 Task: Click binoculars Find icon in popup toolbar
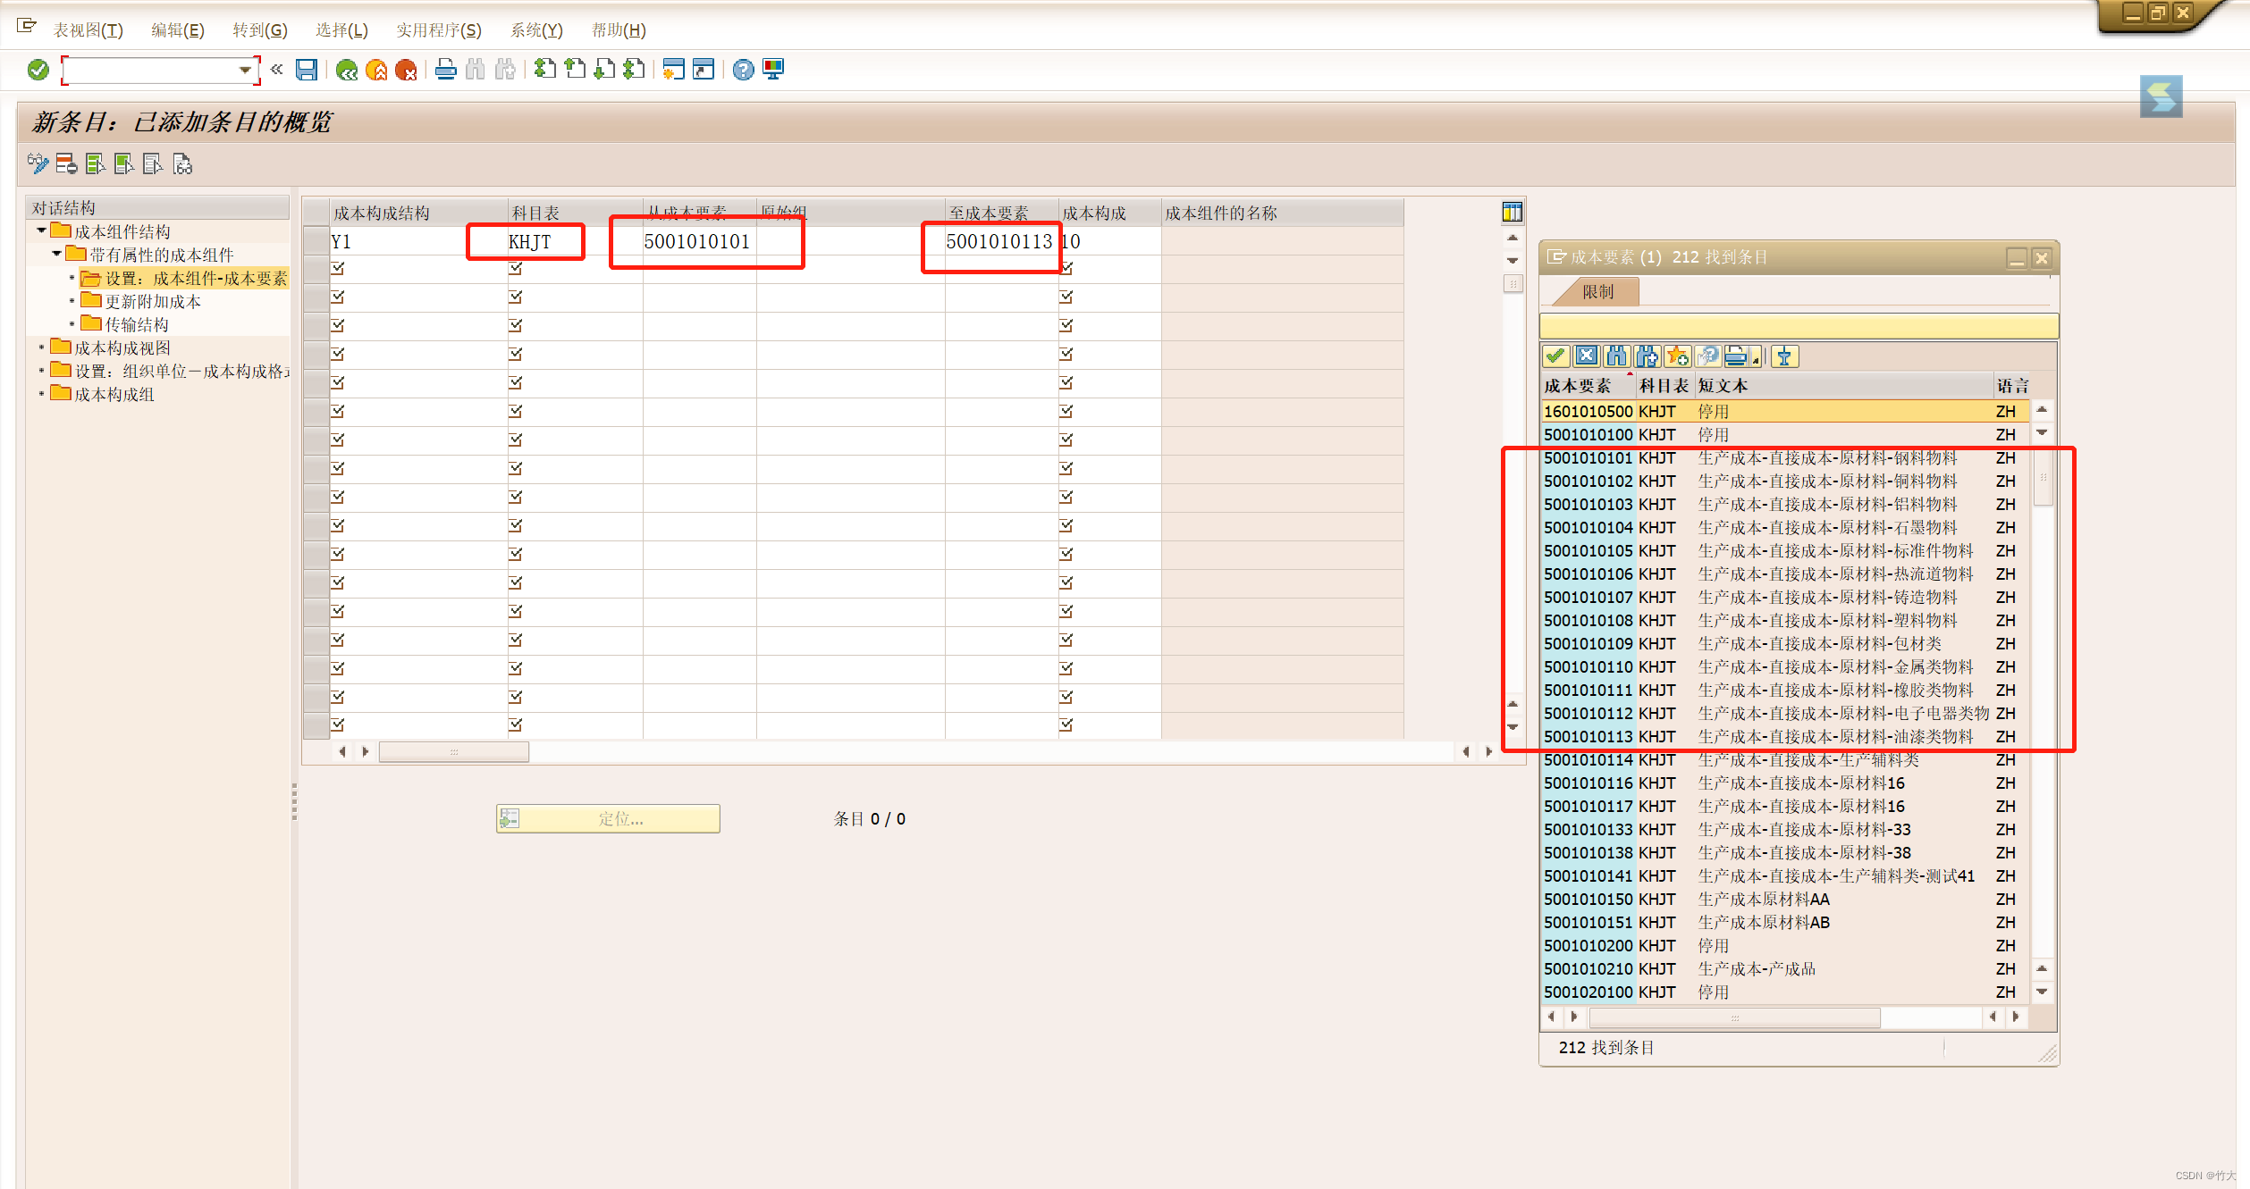pyautogui.click(x=1616, y=356)
